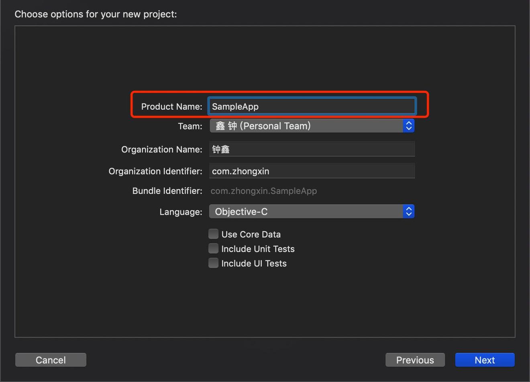Click the Organization Identifier field
This screenshot has height=382, width=530.
tap(312, 171)
